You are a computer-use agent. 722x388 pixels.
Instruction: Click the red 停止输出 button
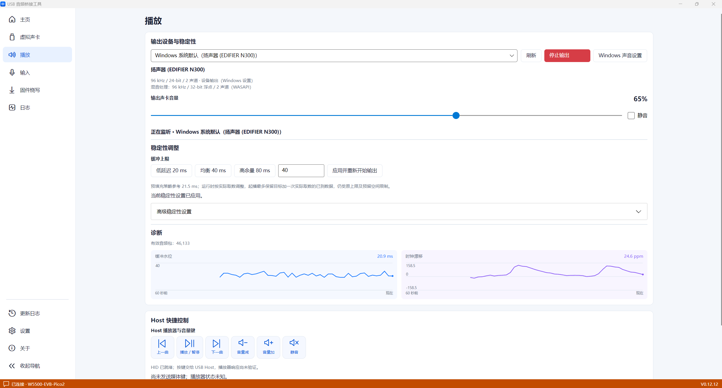(567, 56)
